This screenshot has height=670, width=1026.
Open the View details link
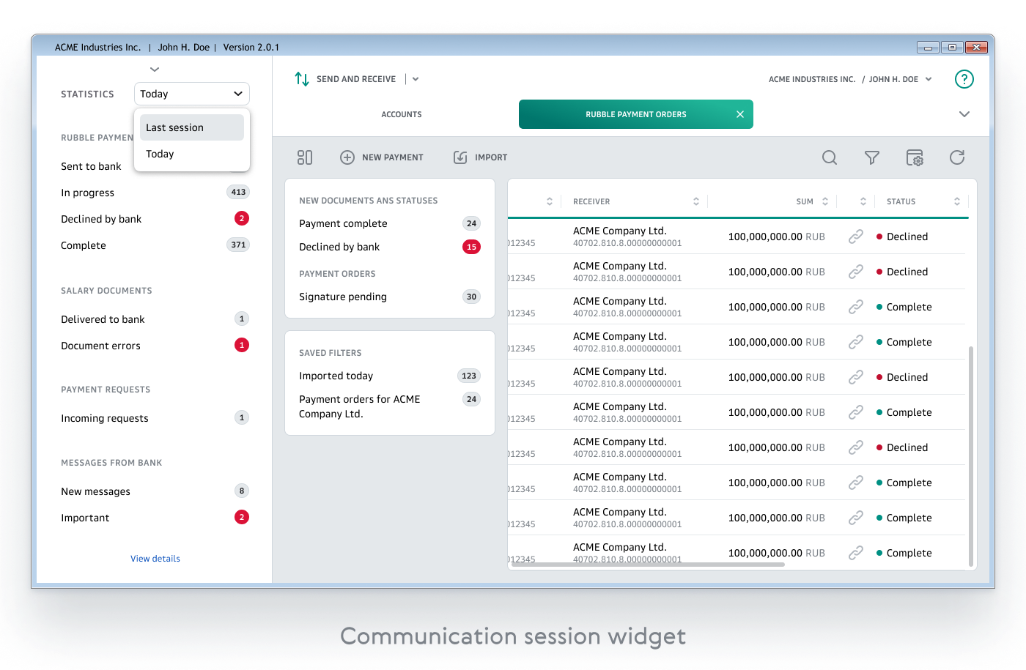(x=155, y=559)
